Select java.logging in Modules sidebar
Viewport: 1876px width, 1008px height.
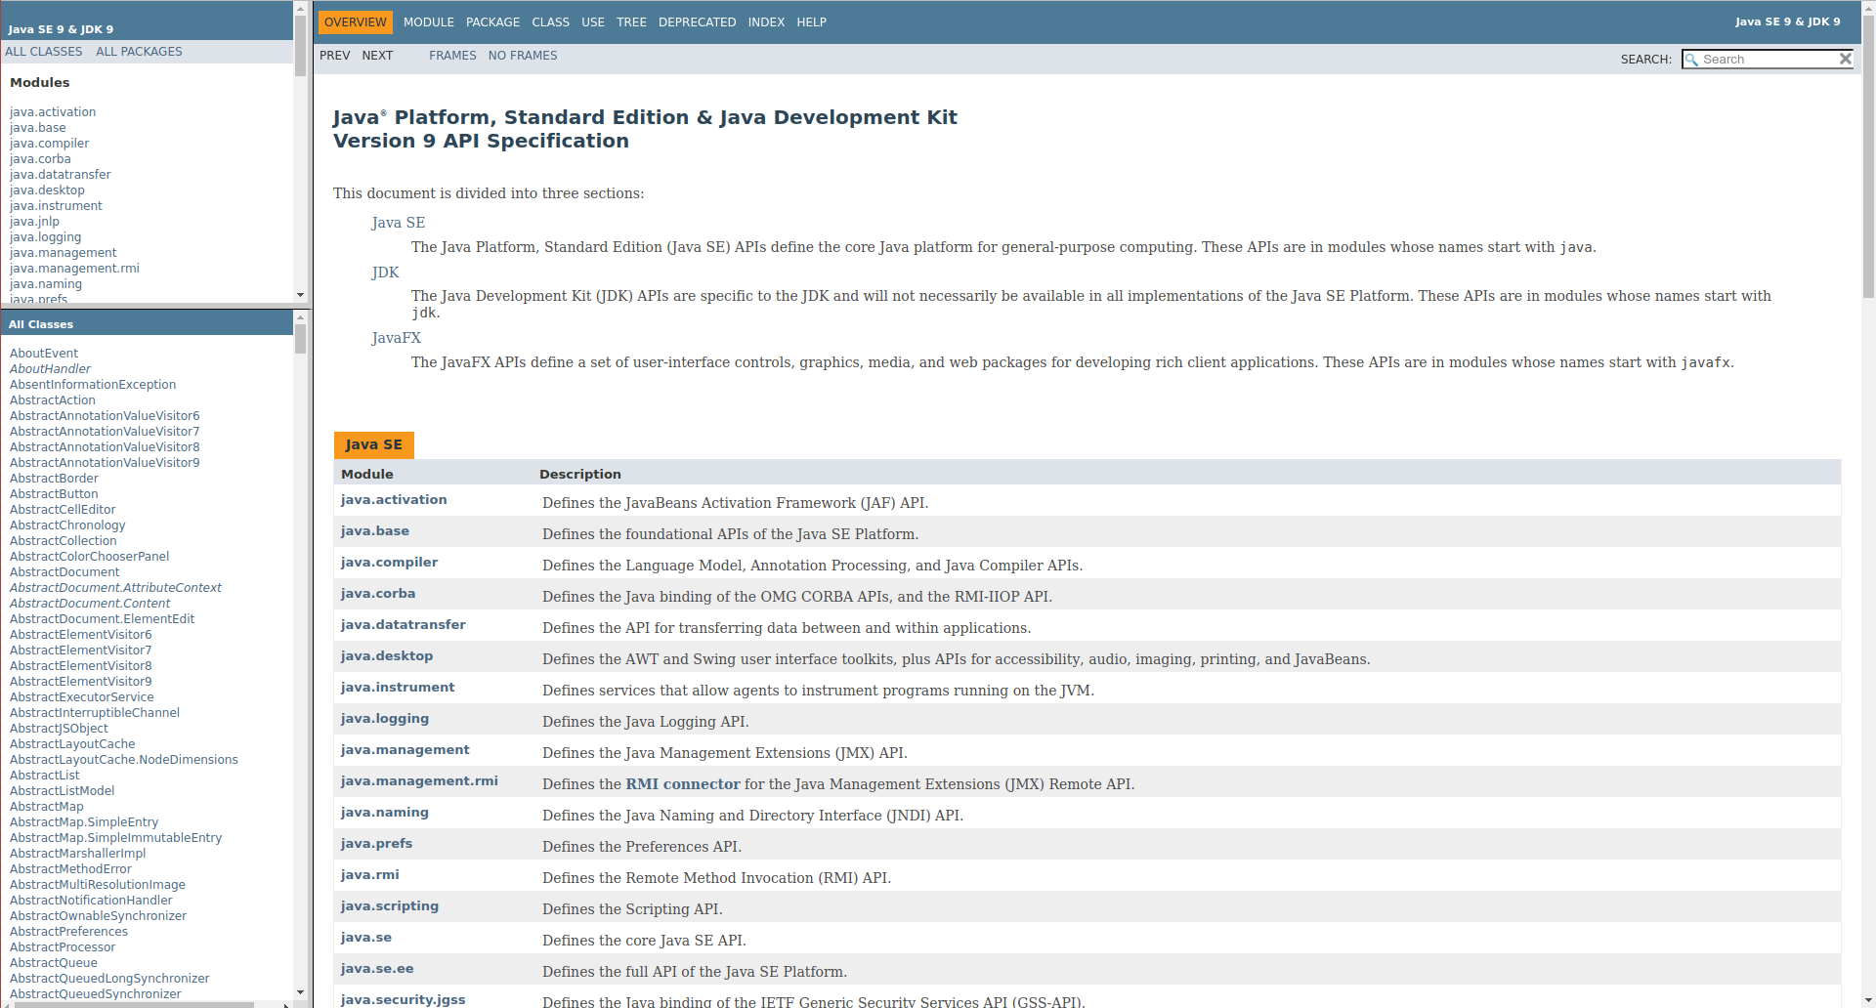[45, 237]
